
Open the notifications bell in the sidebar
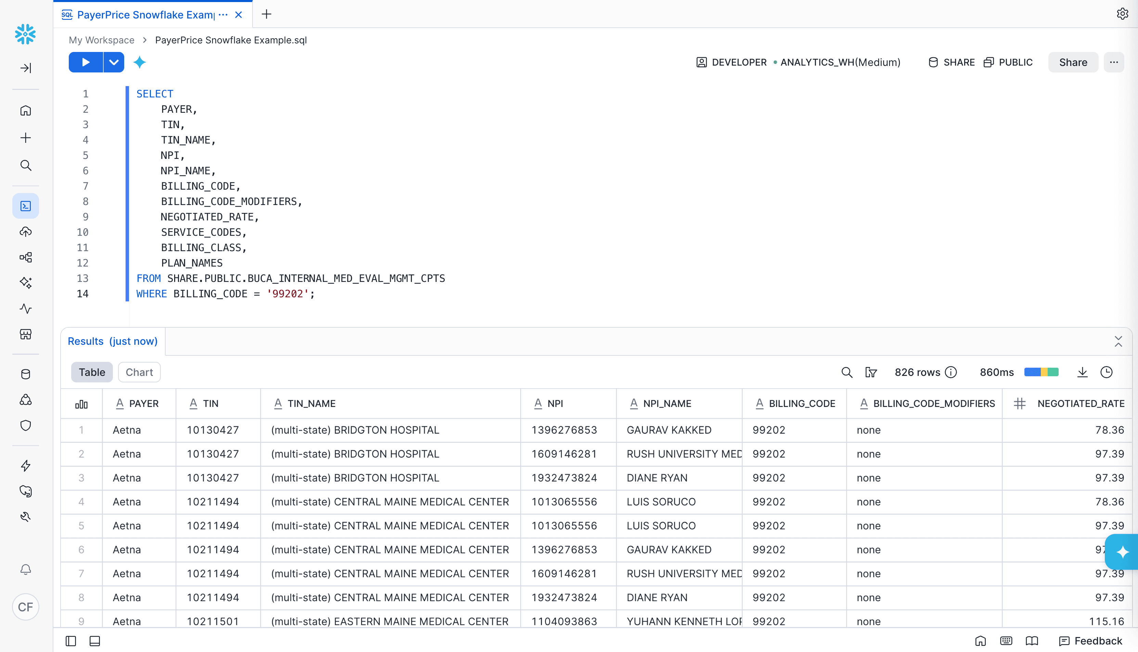26,570
